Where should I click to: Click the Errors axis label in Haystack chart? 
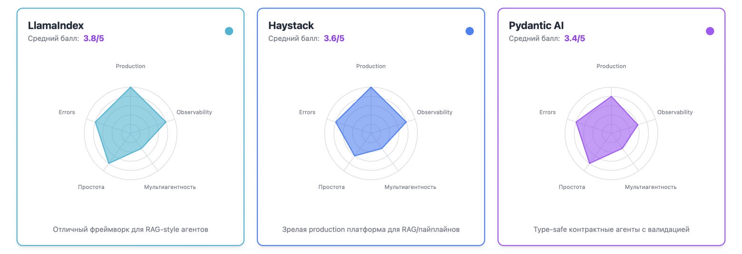307,112
